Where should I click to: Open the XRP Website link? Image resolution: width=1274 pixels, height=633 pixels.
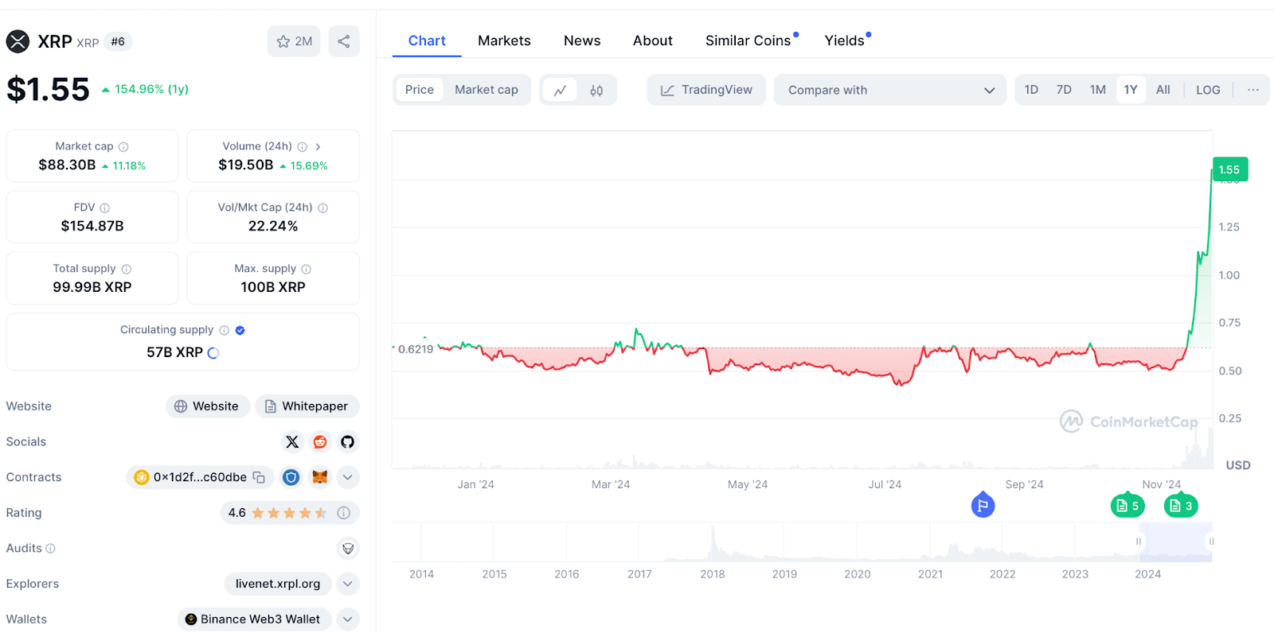207,406
